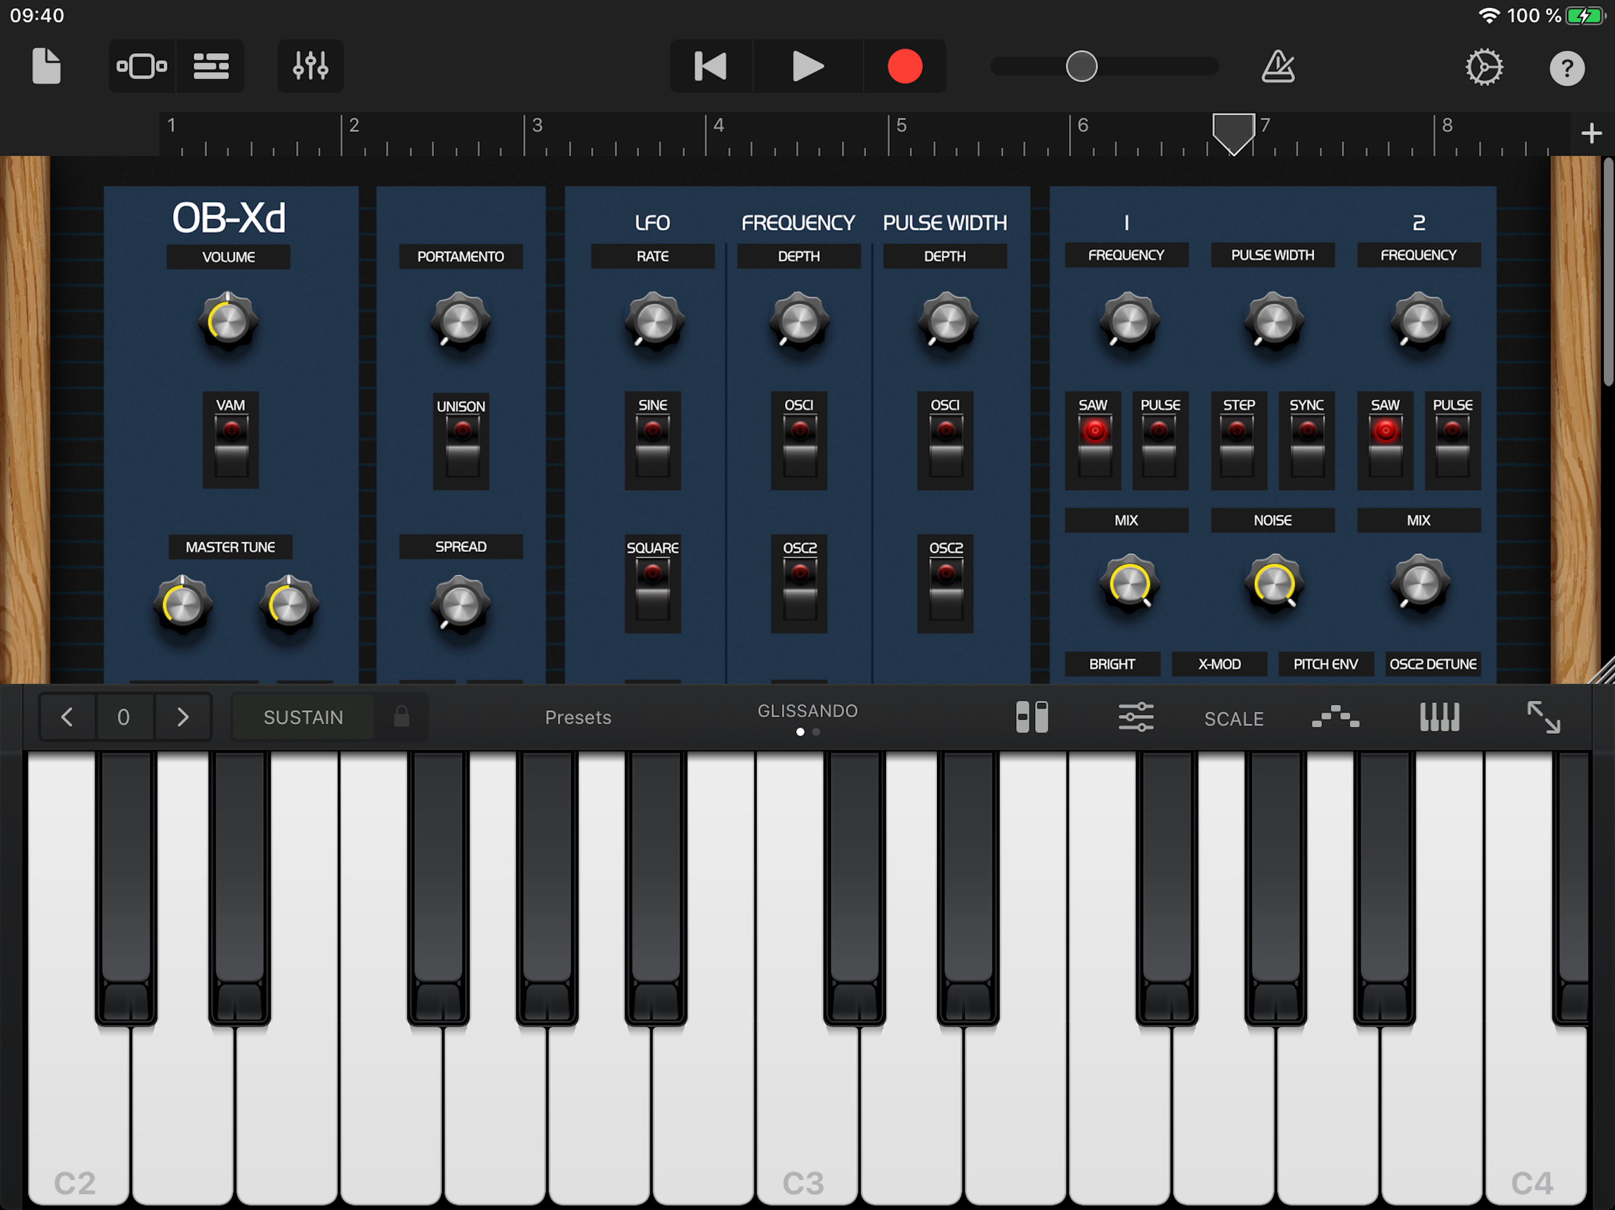Screen dimensions: 1615x1210
Task: Go to previous octave arrow
Action: click(67, 717)
